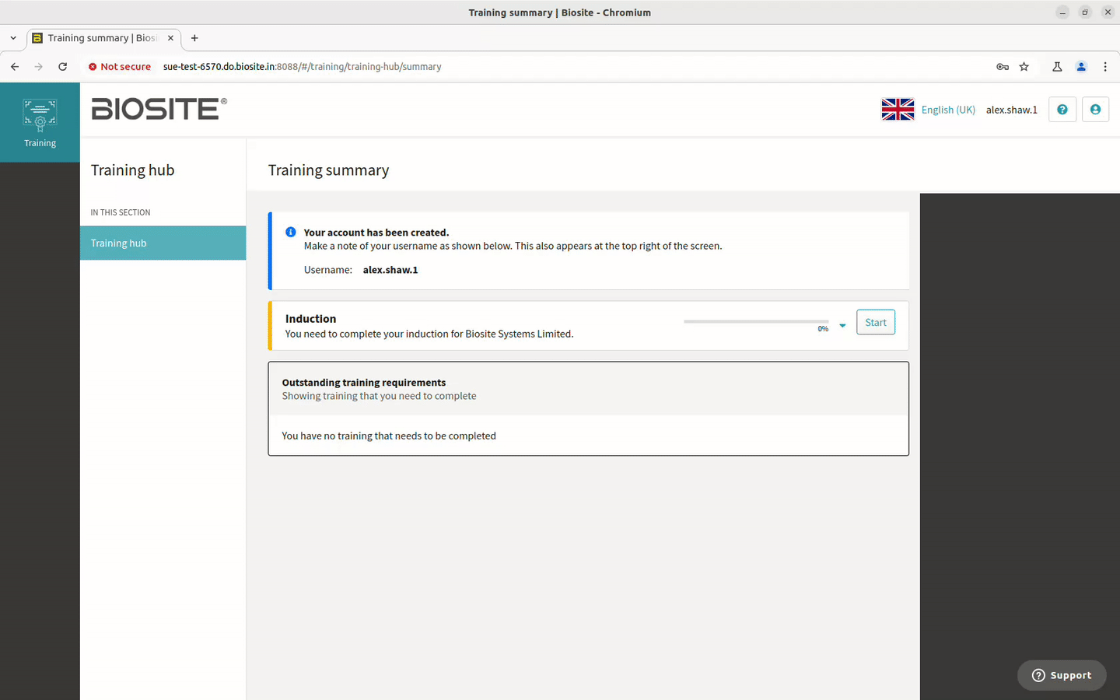This screenshot has height=700, width=1120.
Task: Open the password key icon in the address bar
Action: [x=1003, y=67]
